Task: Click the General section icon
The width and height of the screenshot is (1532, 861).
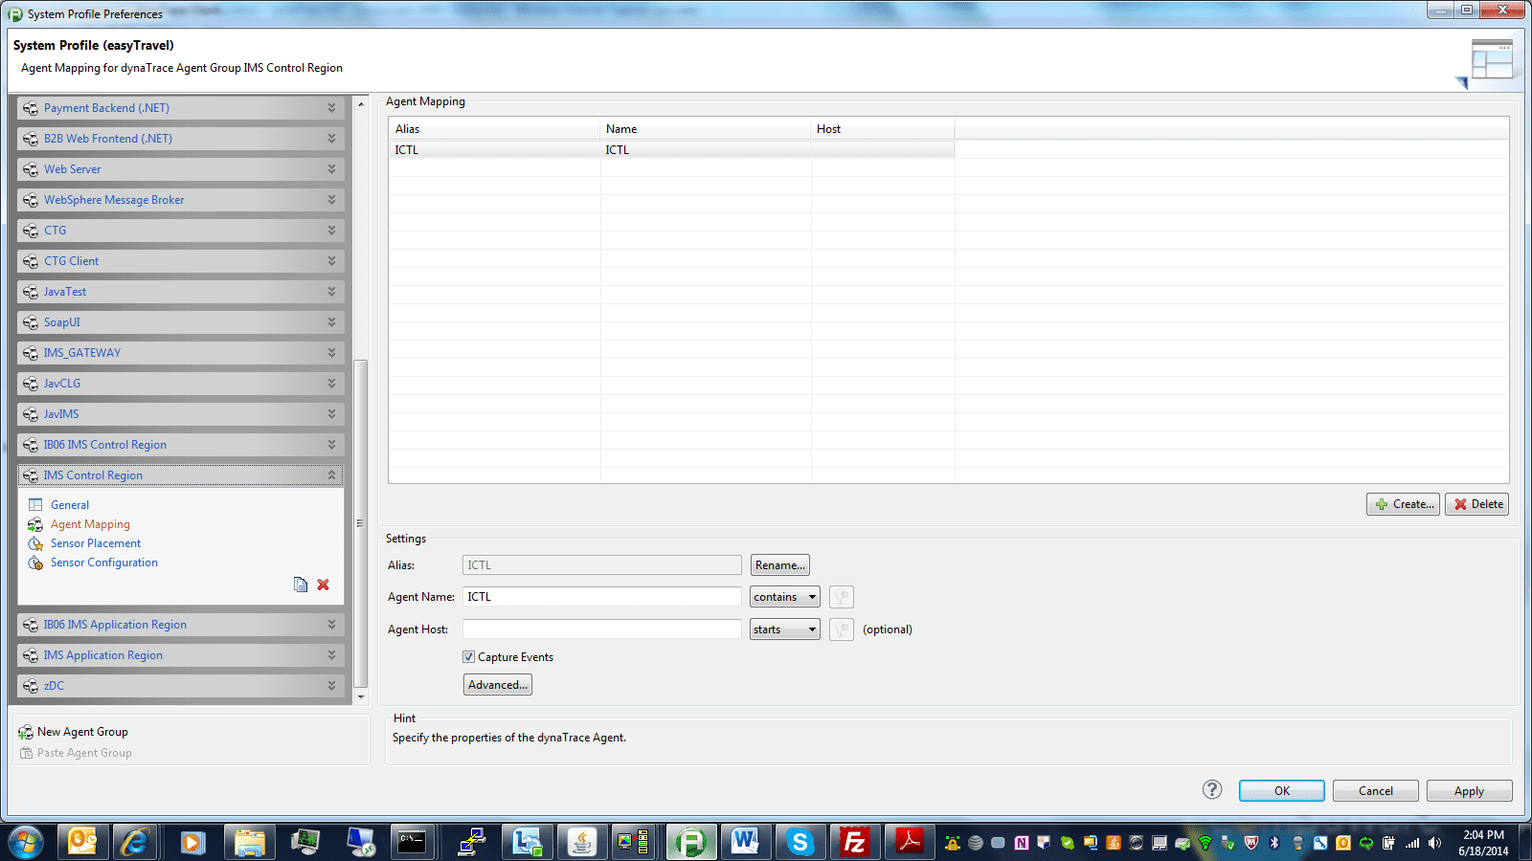Action: pyautogui.click(x=35, y=505)
